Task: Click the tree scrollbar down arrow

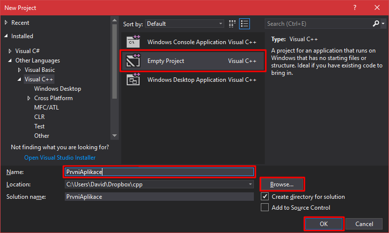Action: [x=114, y=136]
